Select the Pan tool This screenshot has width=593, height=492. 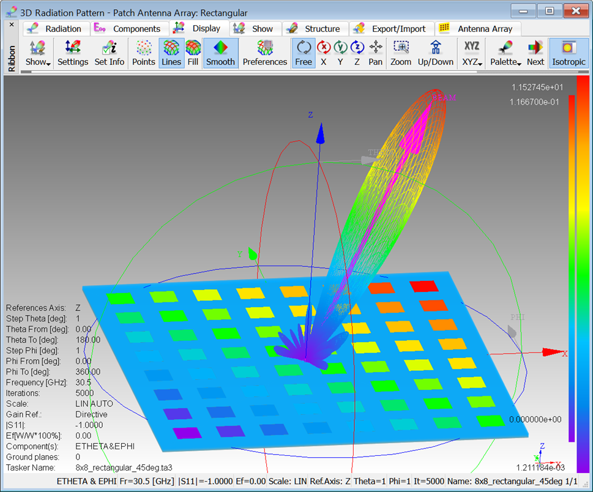click(x=376, y=53)
